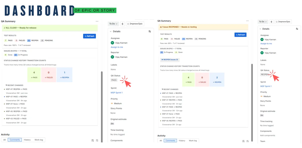The width and height of the screenshot is (302, 148).
Task: Click second sort icon in ALL CLEAR Activity
Action: pyautogui.click(x=97, y=140)
